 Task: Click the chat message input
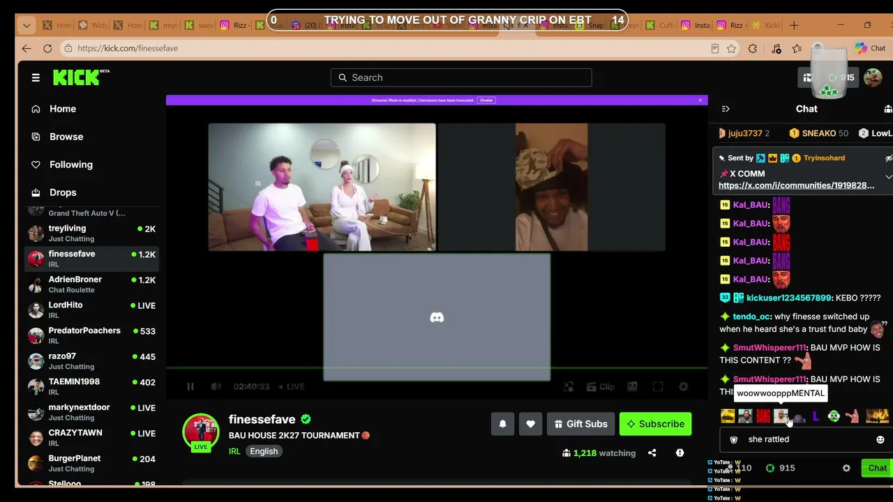(806, 440)
